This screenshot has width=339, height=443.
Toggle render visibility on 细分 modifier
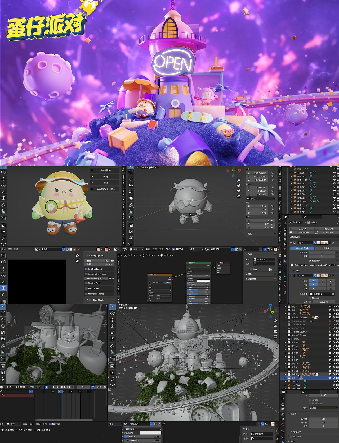326,243
